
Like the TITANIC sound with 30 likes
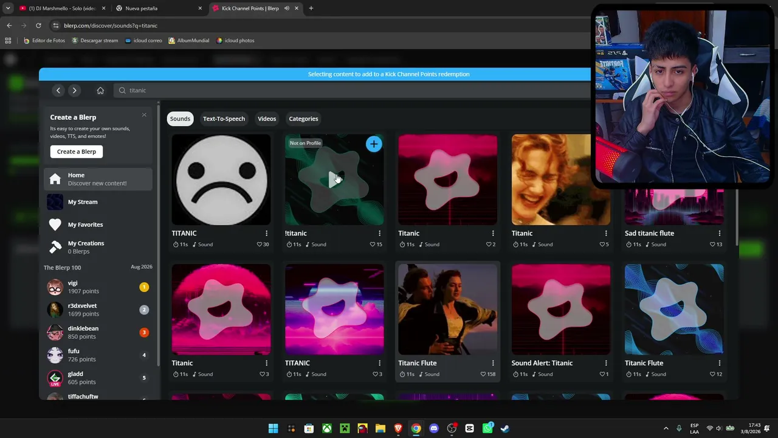point(260,245)
